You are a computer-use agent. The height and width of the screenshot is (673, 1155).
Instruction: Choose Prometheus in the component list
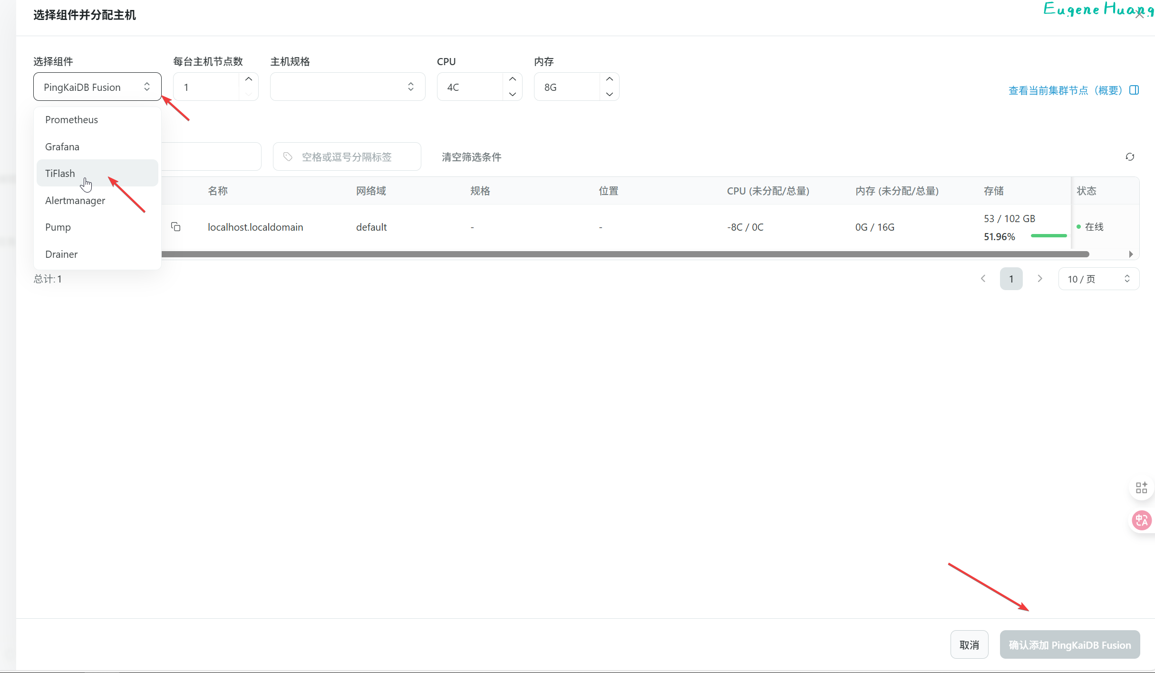click(72, 120)
